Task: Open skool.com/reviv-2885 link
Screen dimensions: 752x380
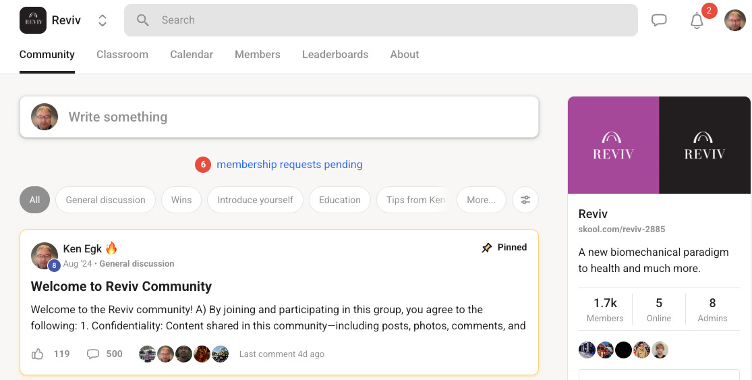Action: point(622,229)
